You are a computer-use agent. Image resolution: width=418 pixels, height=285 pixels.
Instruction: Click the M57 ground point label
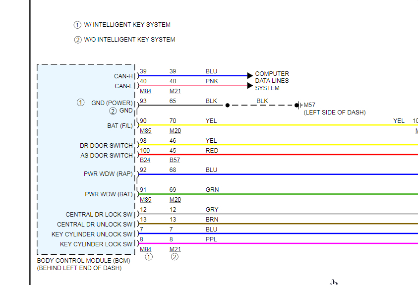309,105
